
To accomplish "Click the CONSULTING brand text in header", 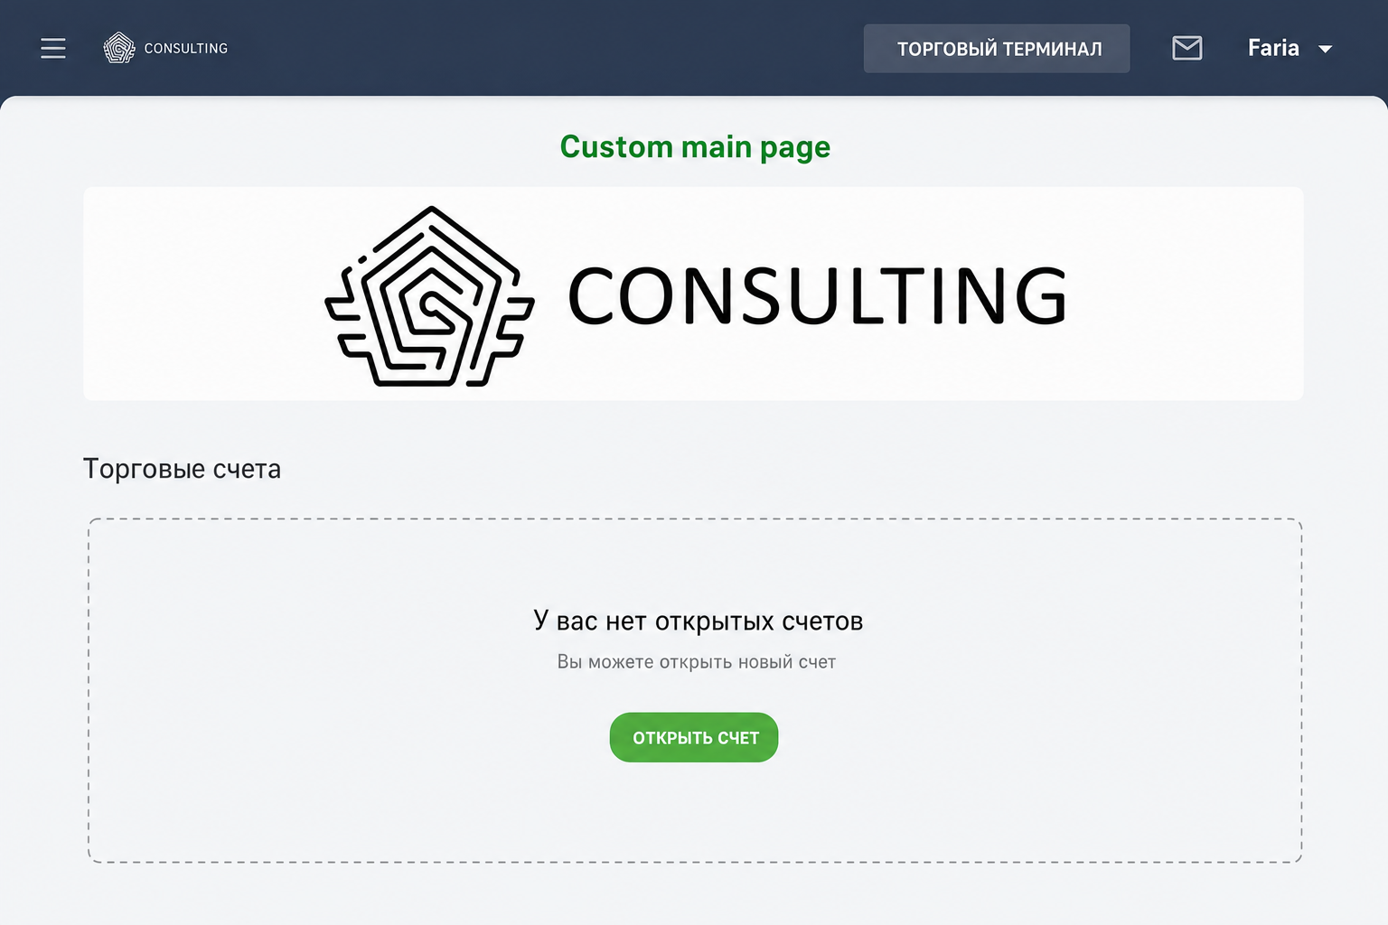I will [186, 48].
